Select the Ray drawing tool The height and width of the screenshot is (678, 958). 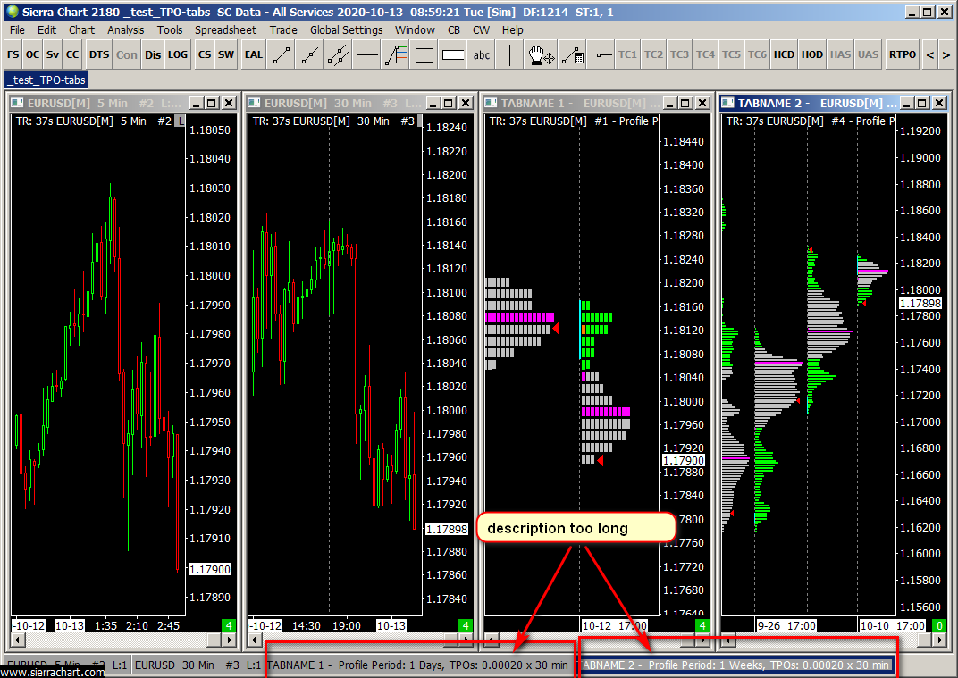[310, 54]
